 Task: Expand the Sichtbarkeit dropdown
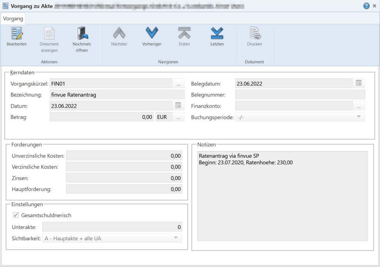[x=176, y=238]
